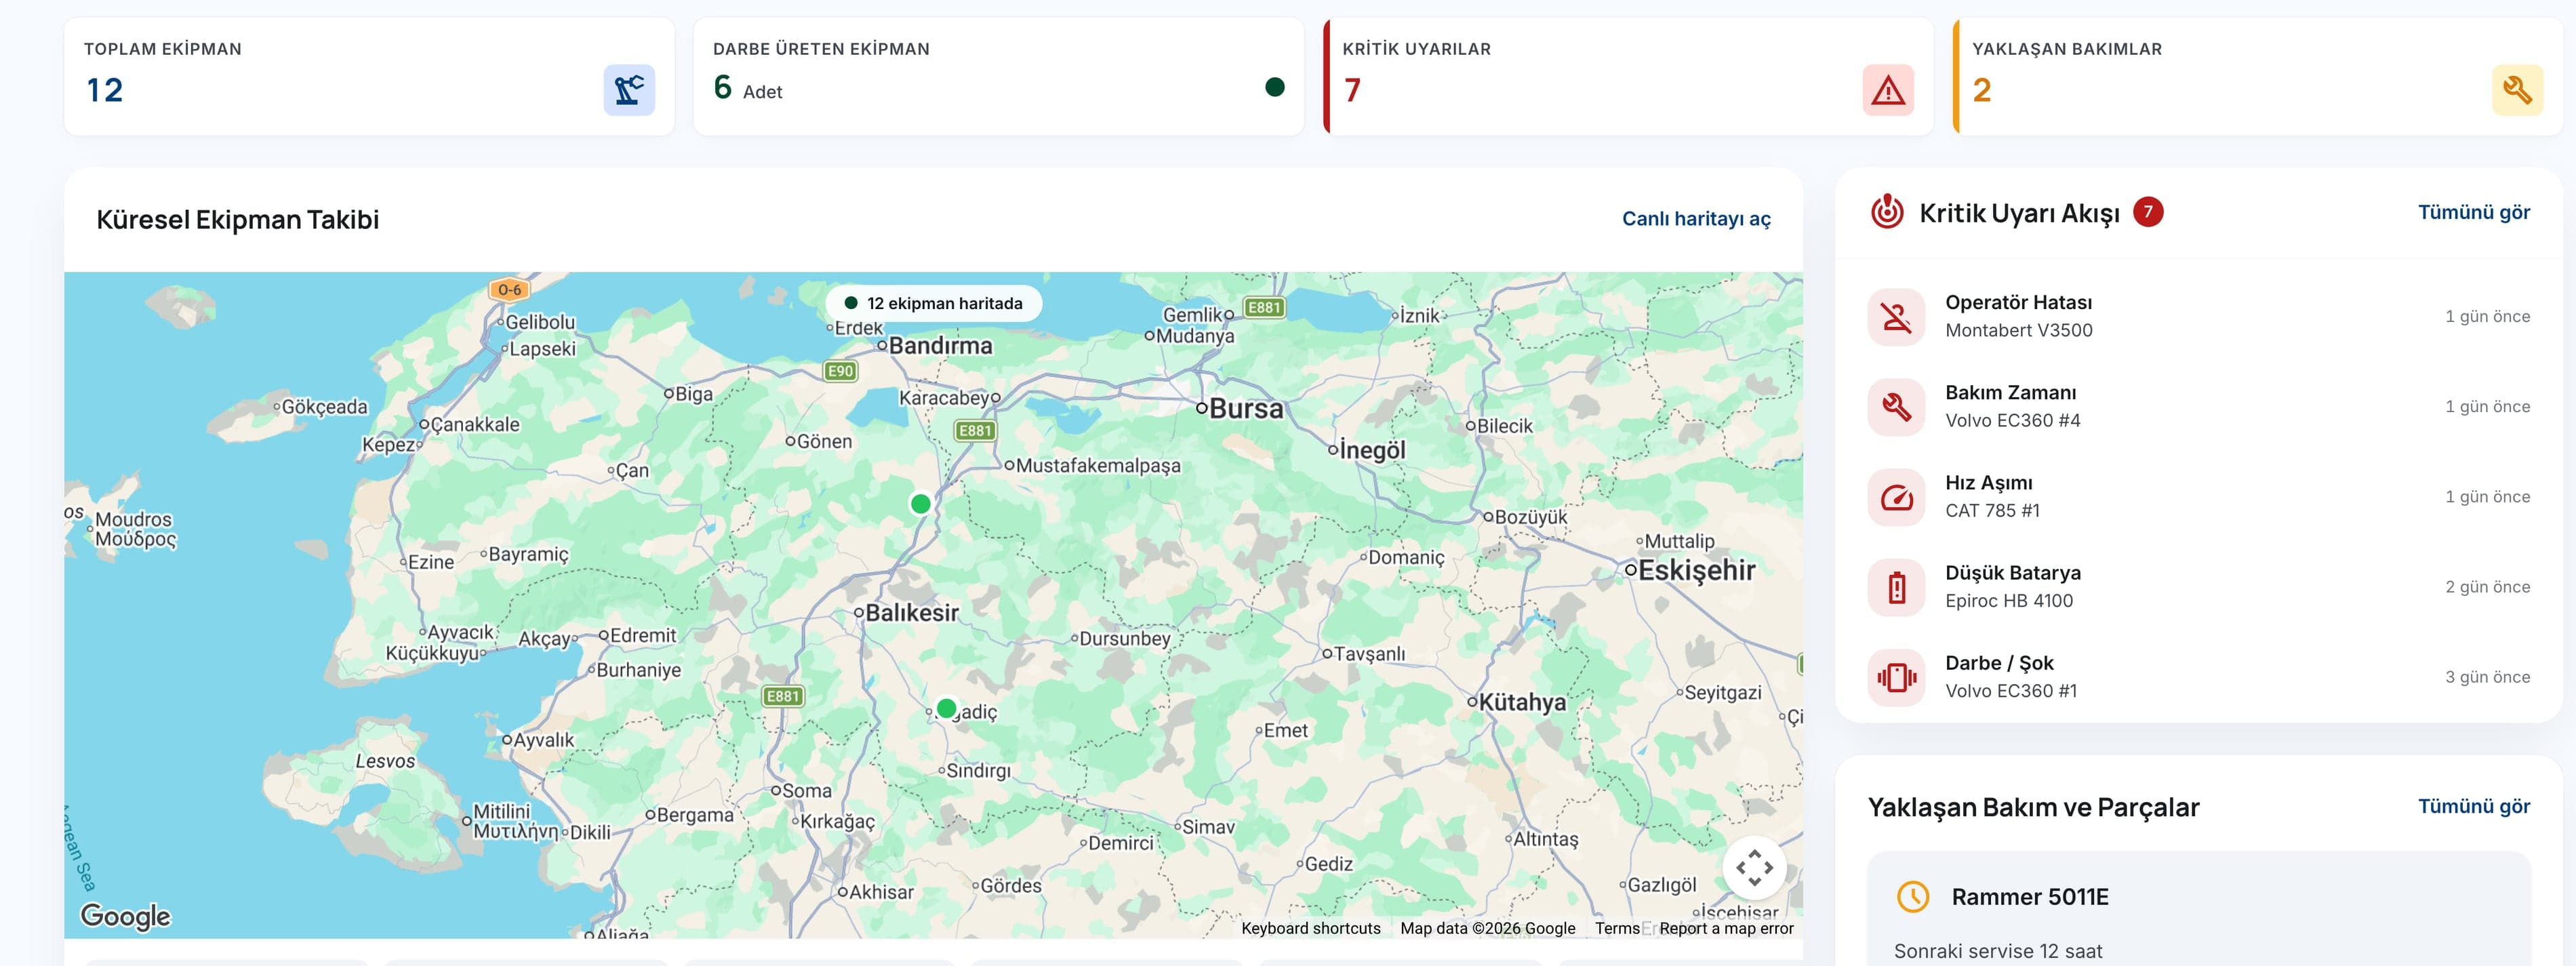This screenshot has height=966, width=2576.
Task: Open Tümünü gör in Yaklaşan Bakım section
Action: (x=2473, y=806)
